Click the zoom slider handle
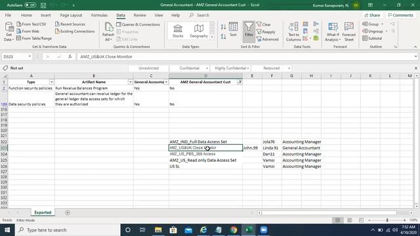This screenshot has width=420, height=236. point(387,220)
